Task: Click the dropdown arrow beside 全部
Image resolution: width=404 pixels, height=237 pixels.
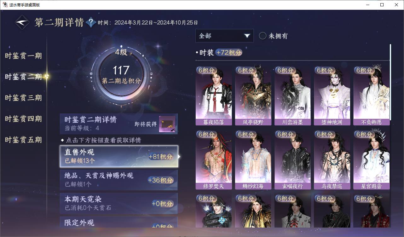Action: (x=247, y=36)
